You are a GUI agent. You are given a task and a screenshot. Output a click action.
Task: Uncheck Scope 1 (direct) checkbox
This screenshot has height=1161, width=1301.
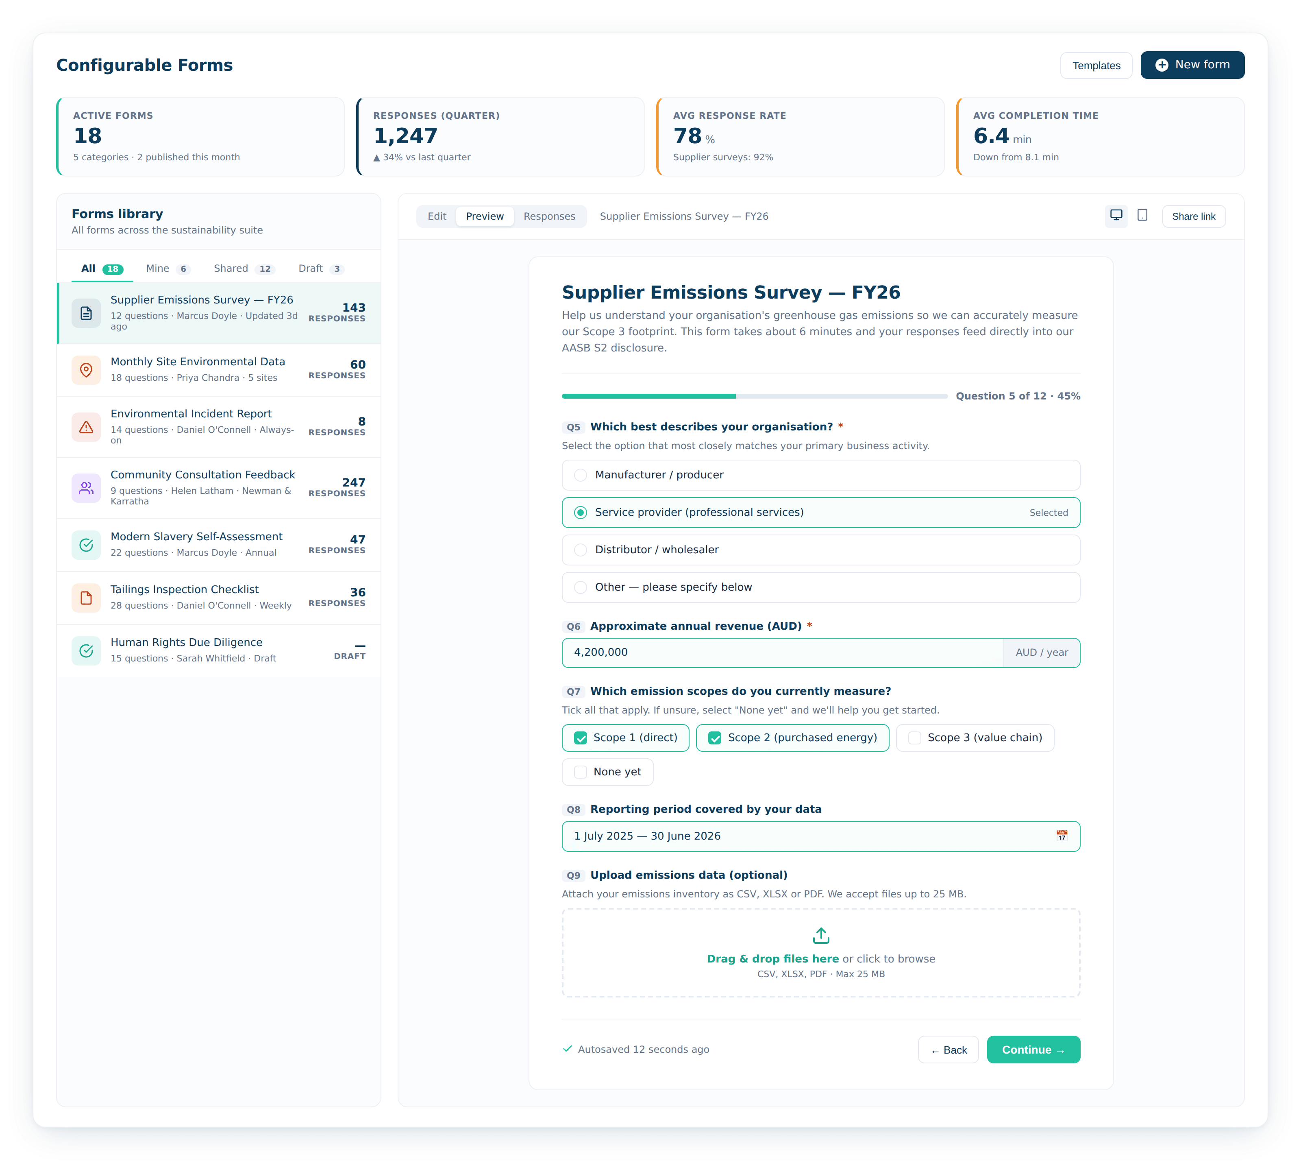tap(580, 738)
